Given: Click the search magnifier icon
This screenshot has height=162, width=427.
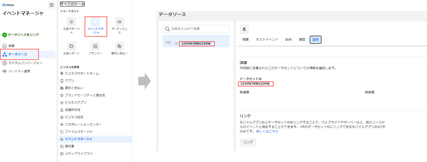Looking at the screenshot, I should pos(167,29).
